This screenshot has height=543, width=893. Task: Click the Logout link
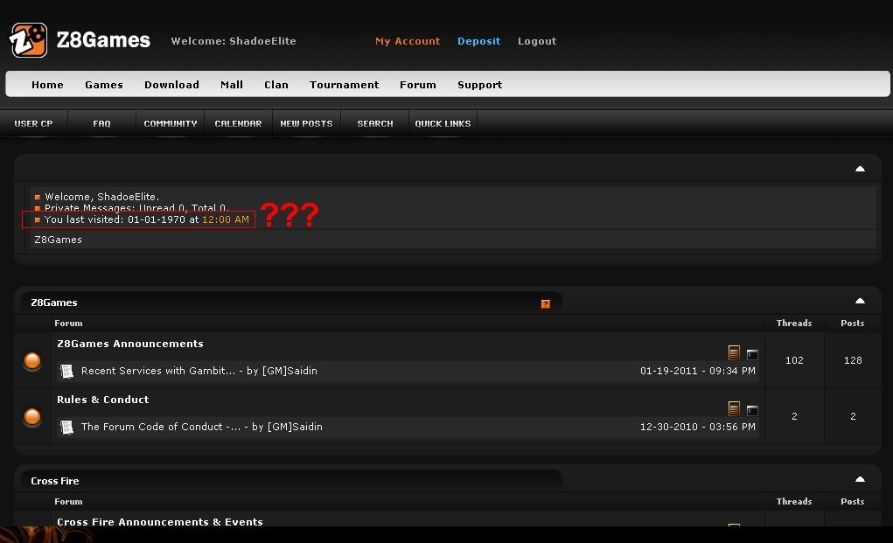click(x=536, y=41)
